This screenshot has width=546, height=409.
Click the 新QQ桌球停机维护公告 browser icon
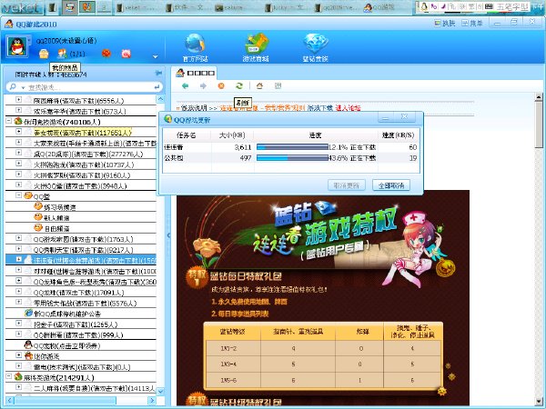click(28, 313)
